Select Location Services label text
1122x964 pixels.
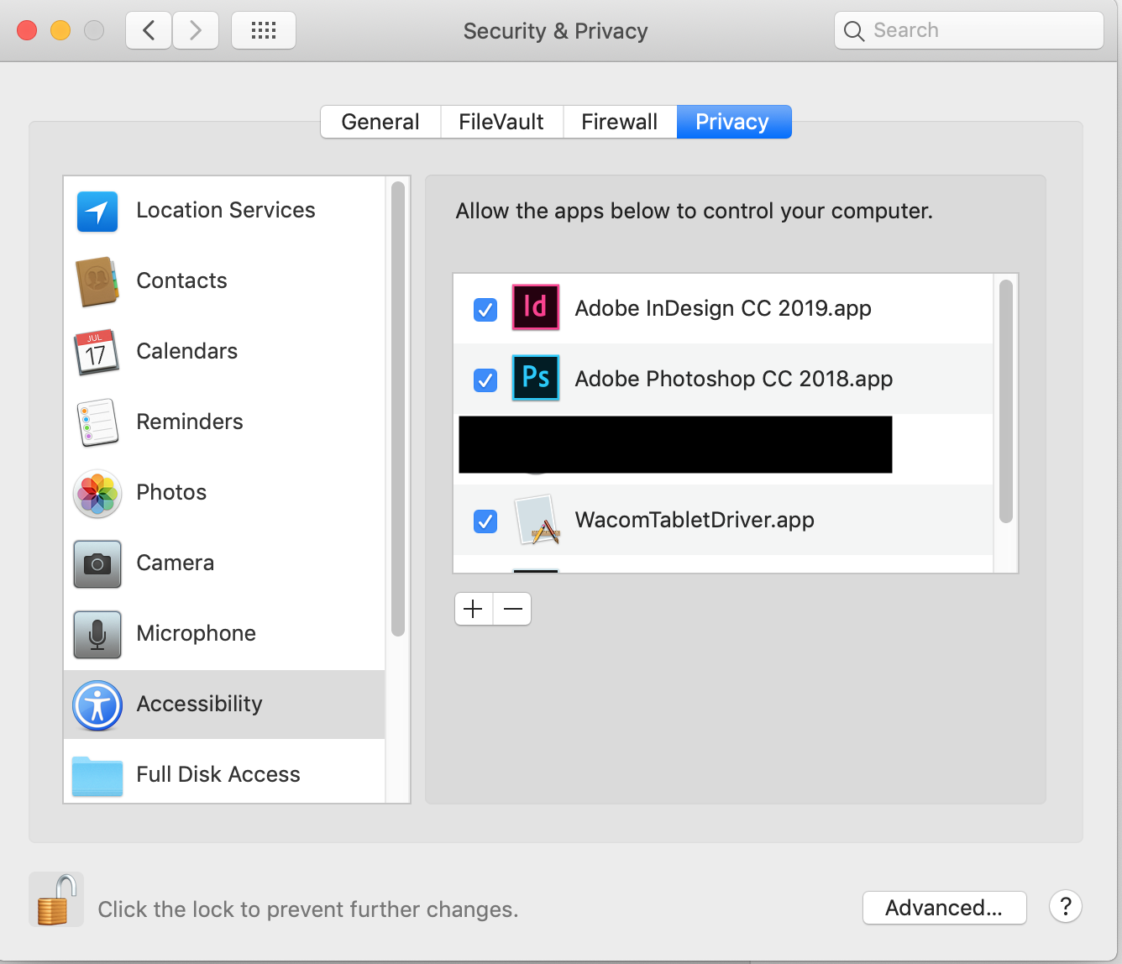tap(226, 210)
